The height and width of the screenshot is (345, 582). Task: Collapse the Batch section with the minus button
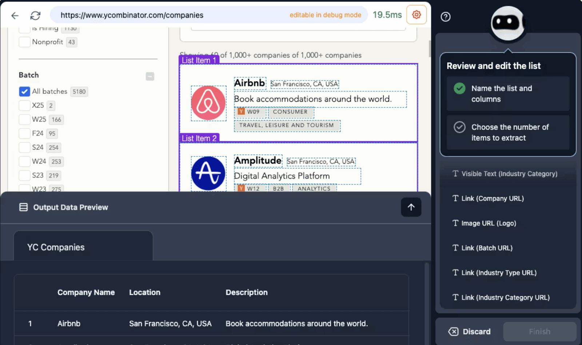150,76
